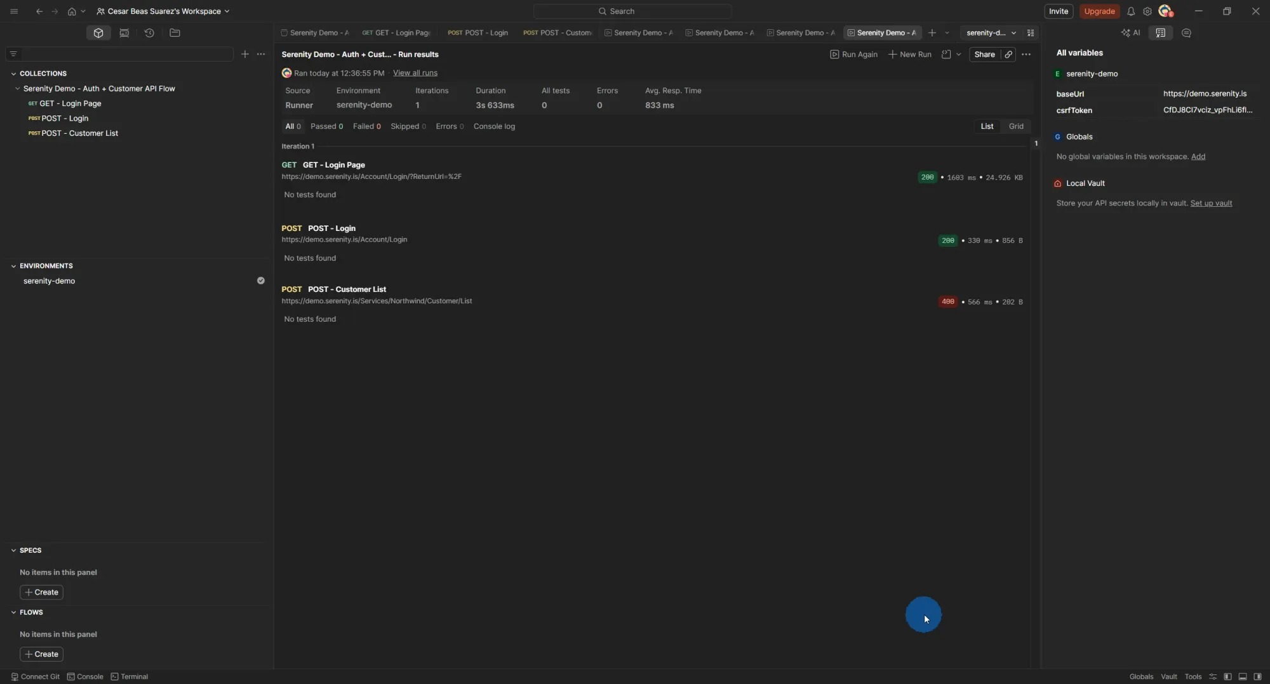Open the Environments sidebar icon
The image size is (1270, 684).
tap(124, 33)
